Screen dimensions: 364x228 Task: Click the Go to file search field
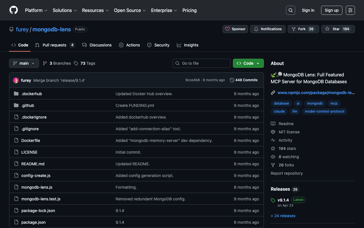[201, 63]
